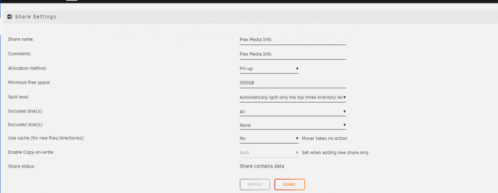The width and height of the screenshot is (498, 193).
Task: Click the Enable Copy-on-write Auto dropdown
Action: [x=269, y=152]
